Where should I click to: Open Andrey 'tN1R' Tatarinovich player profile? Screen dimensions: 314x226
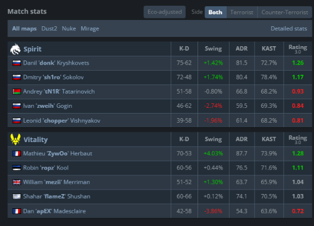click(x=59, y=92)
